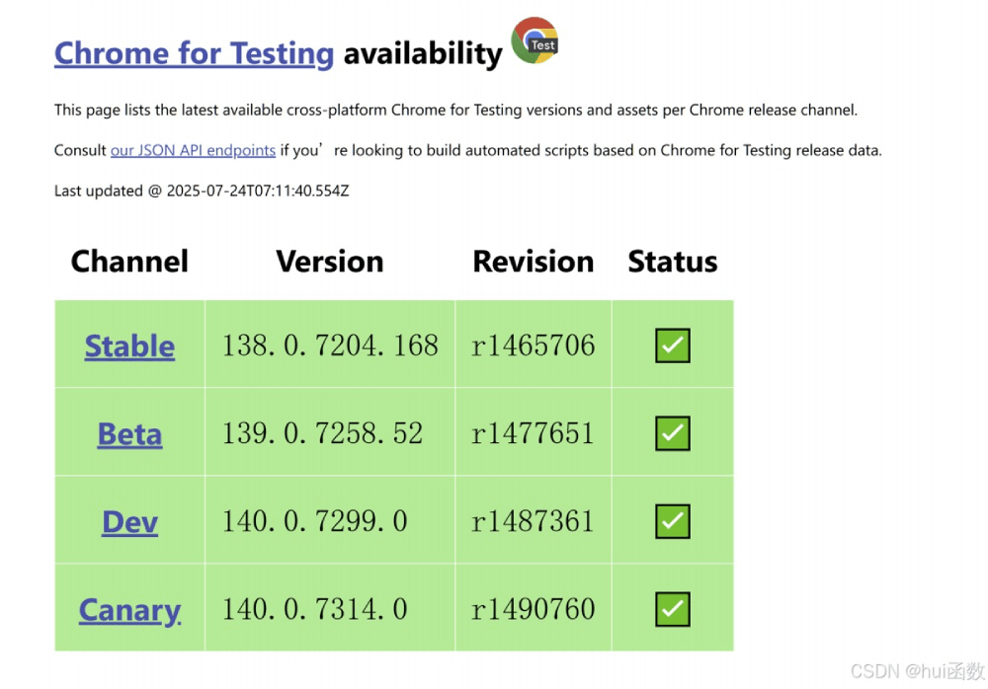The width and height of the screenshot is (988, 689).
Task: Click the Version column header
Action: pyautogui.click(x=330, y=262)
